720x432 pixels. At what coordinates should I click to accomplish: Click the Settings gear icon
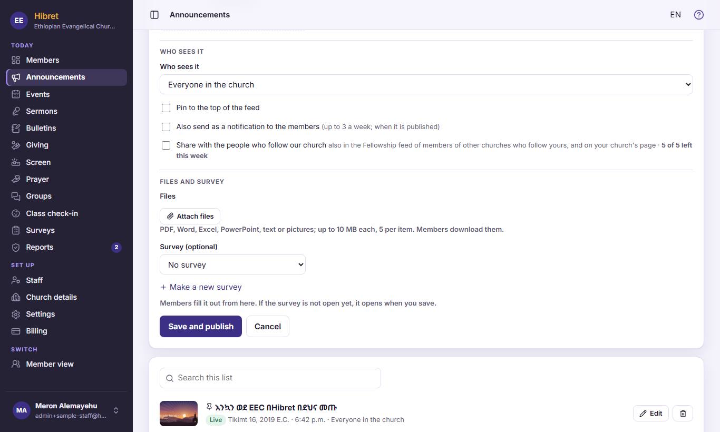click(16, 314)
